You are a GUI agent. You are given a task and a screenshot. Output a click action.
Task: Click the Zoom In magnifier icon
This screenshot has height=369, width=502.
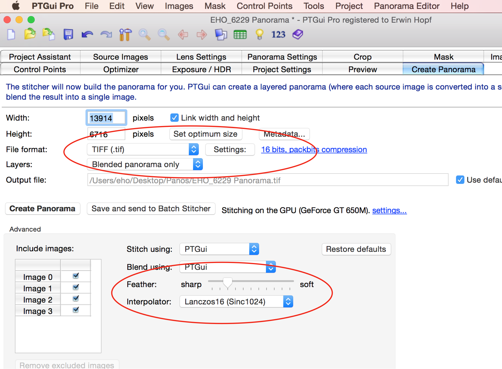(145, 34)
